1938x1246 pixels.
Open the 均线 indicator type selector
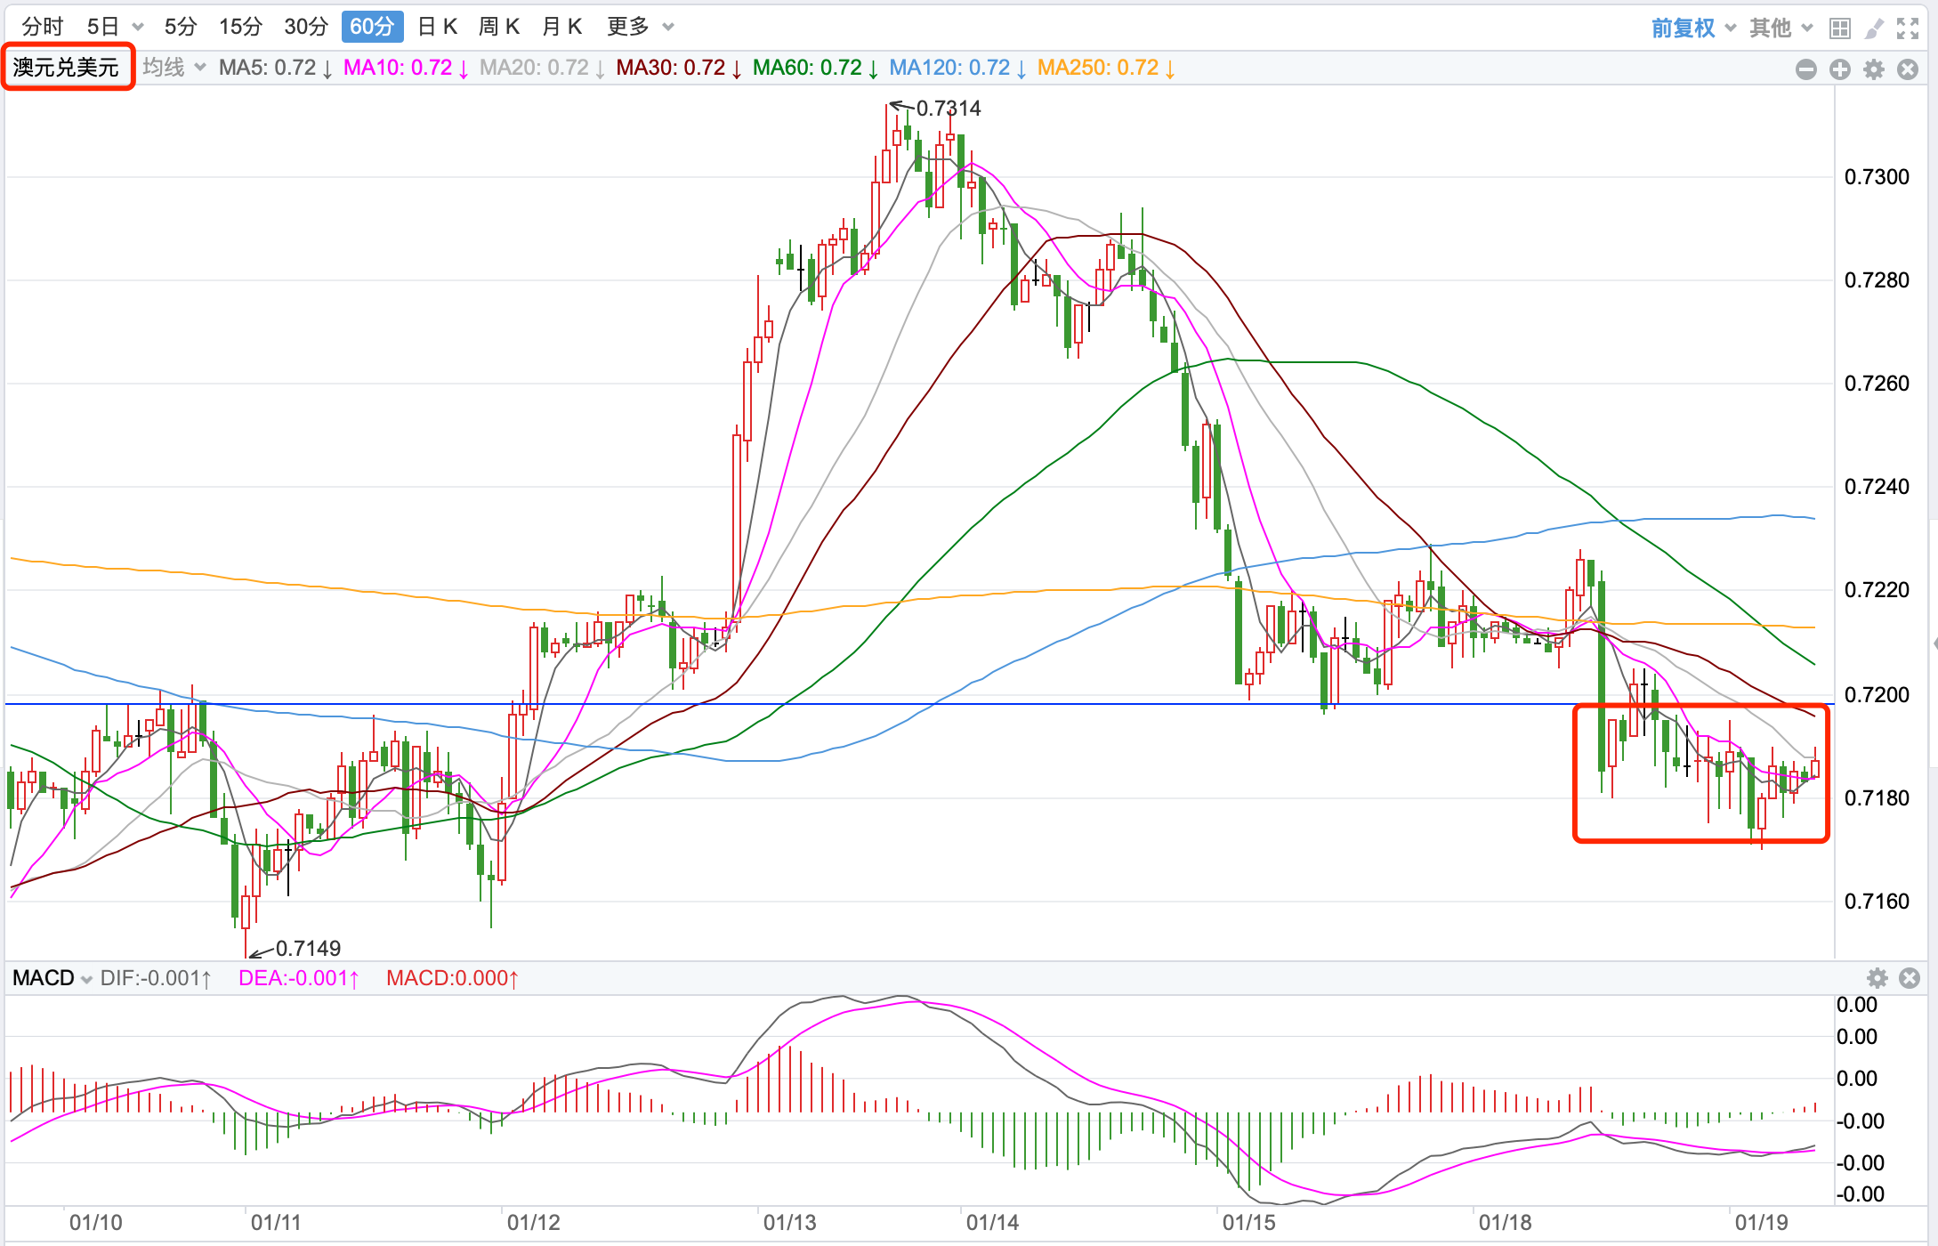coord(174,68)
